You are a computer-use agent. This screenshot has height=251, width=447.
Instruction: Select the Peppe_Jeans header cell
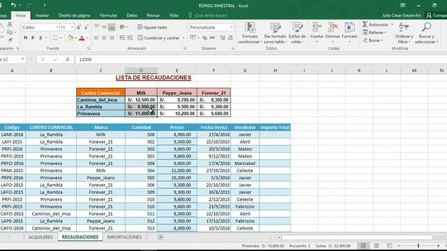177,93
